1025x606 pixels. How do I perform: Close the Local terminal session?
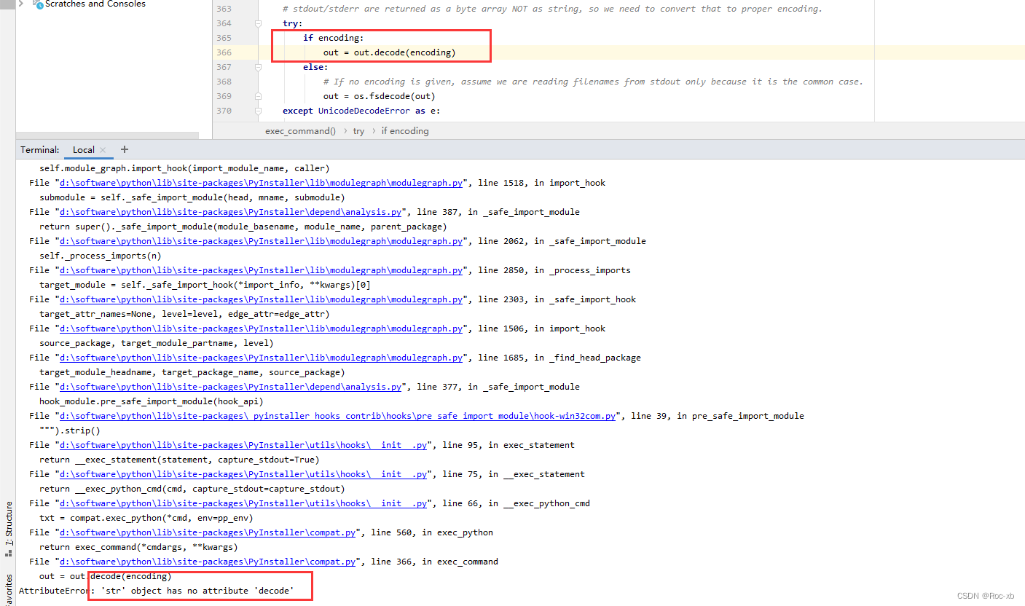(102, 149)
